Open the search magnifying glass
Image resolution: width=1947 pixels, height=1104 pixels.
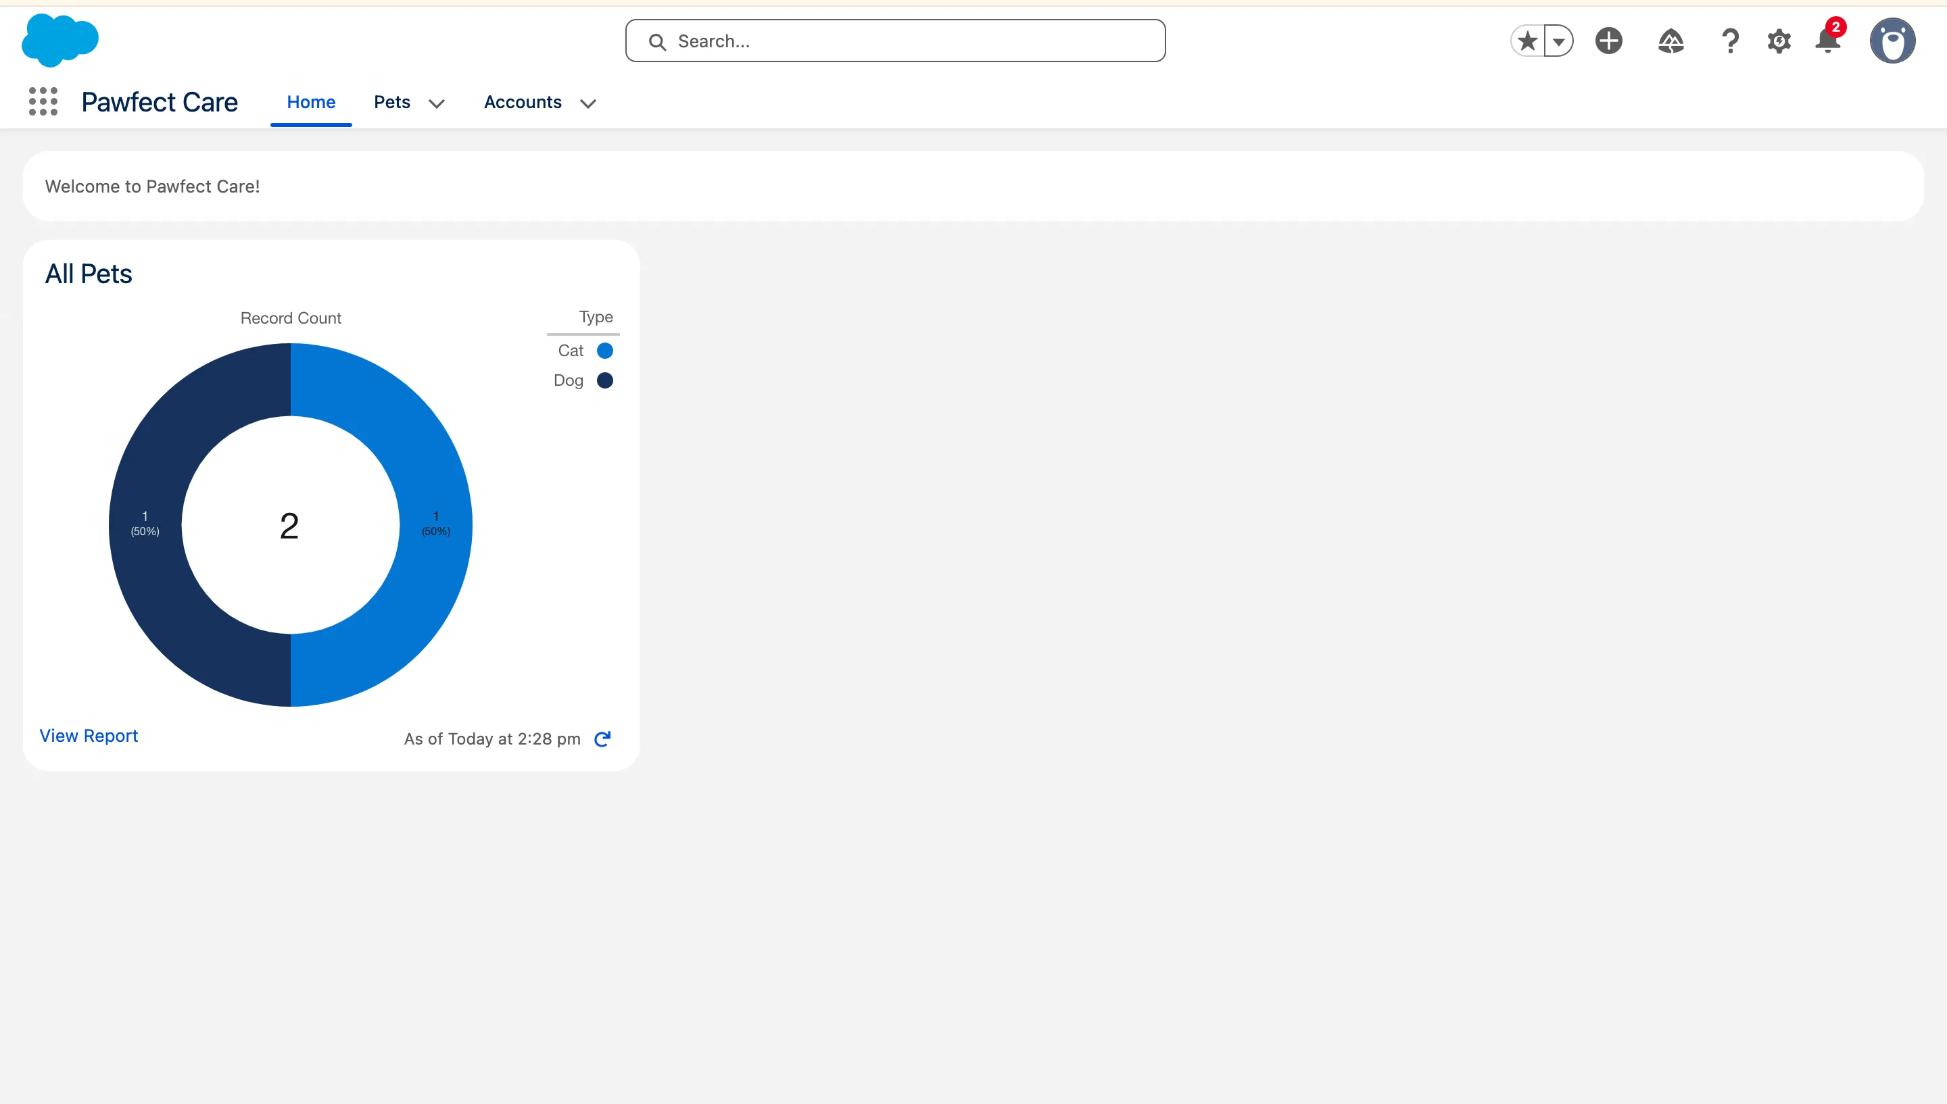(658, 41)
